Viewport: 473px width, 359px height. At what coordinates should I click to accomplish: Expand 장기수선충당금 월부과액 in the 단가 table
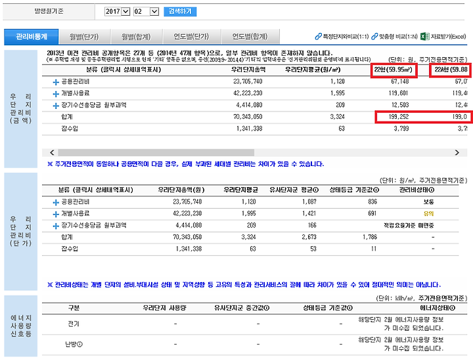click(56, 226)
